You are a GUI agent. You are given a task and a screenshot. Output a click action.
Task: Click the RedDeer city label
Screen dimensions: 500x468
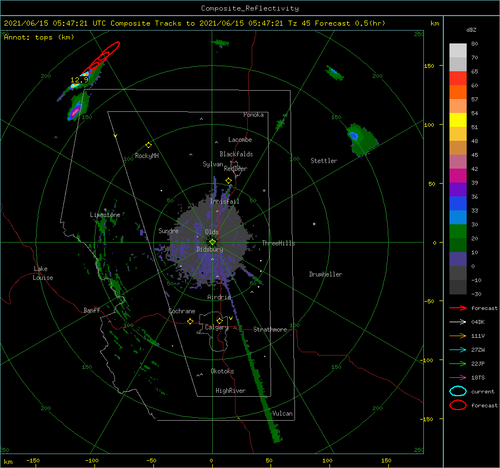236,169
